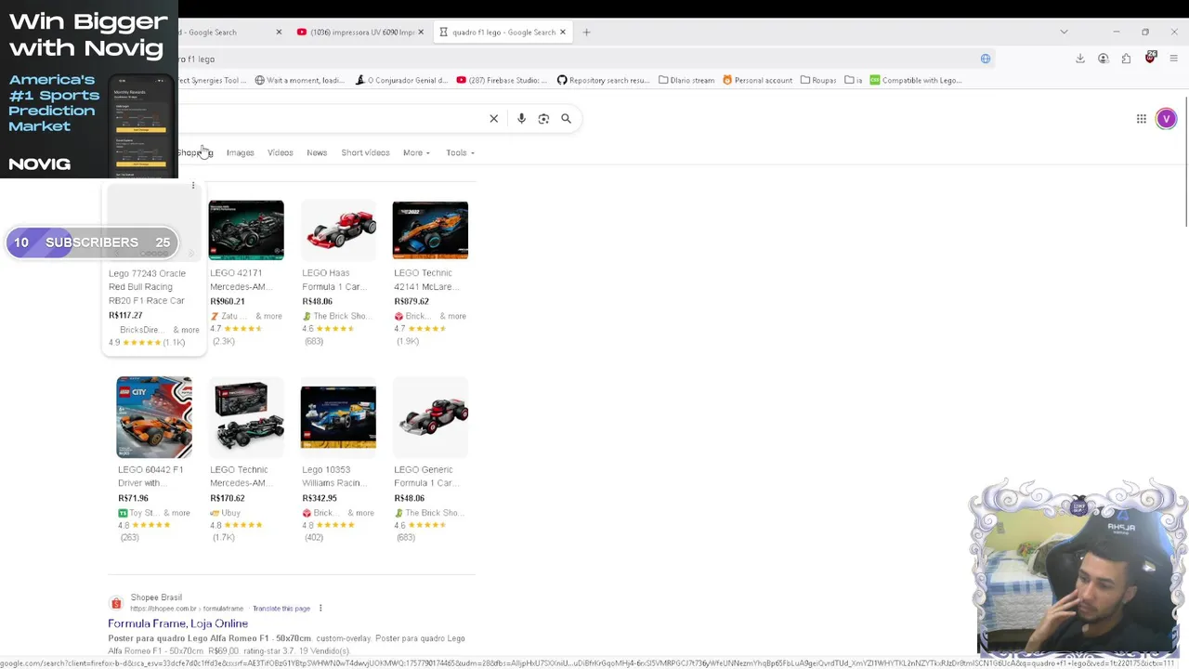Screen dimensions: 1189x669
Task: Open the extensions puzzle icon
Action: (x=1126, y=59)
